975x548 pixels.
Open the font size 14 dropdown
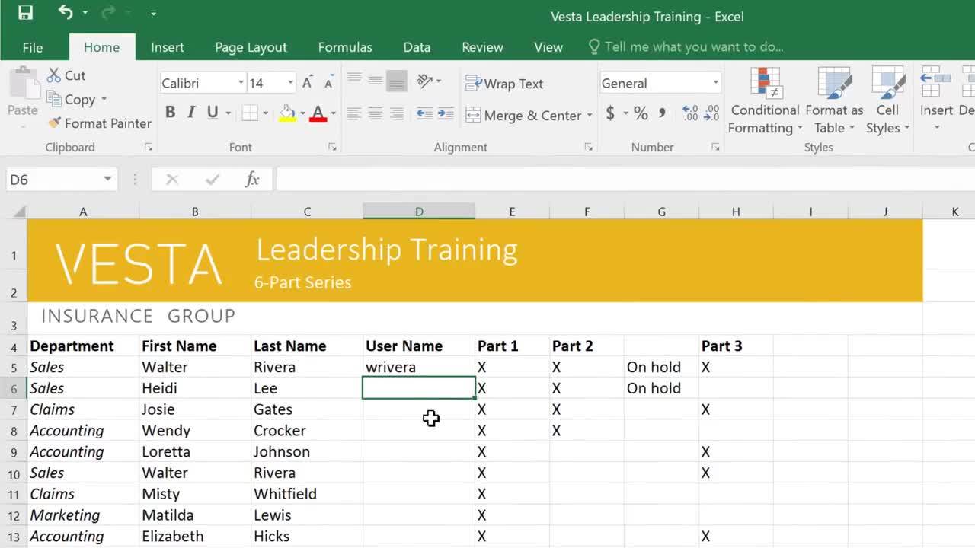pyautogui.click(x=290, y=83)
